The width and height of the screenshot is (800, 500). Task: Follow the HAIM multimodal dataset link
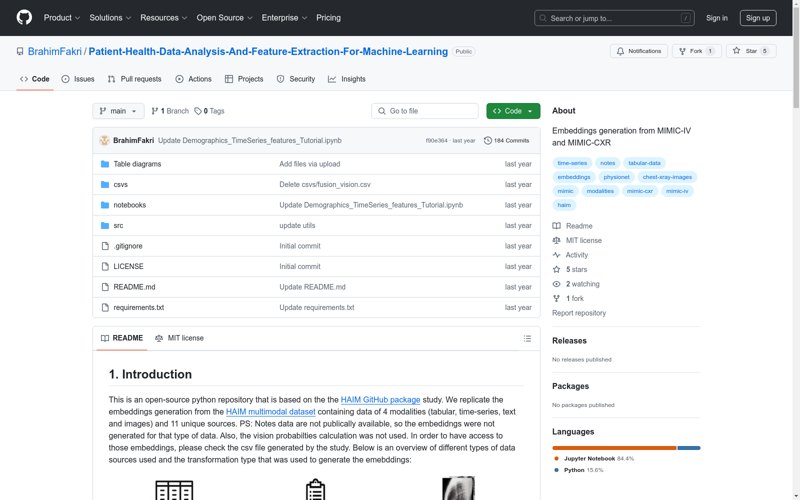coord(270,411)
